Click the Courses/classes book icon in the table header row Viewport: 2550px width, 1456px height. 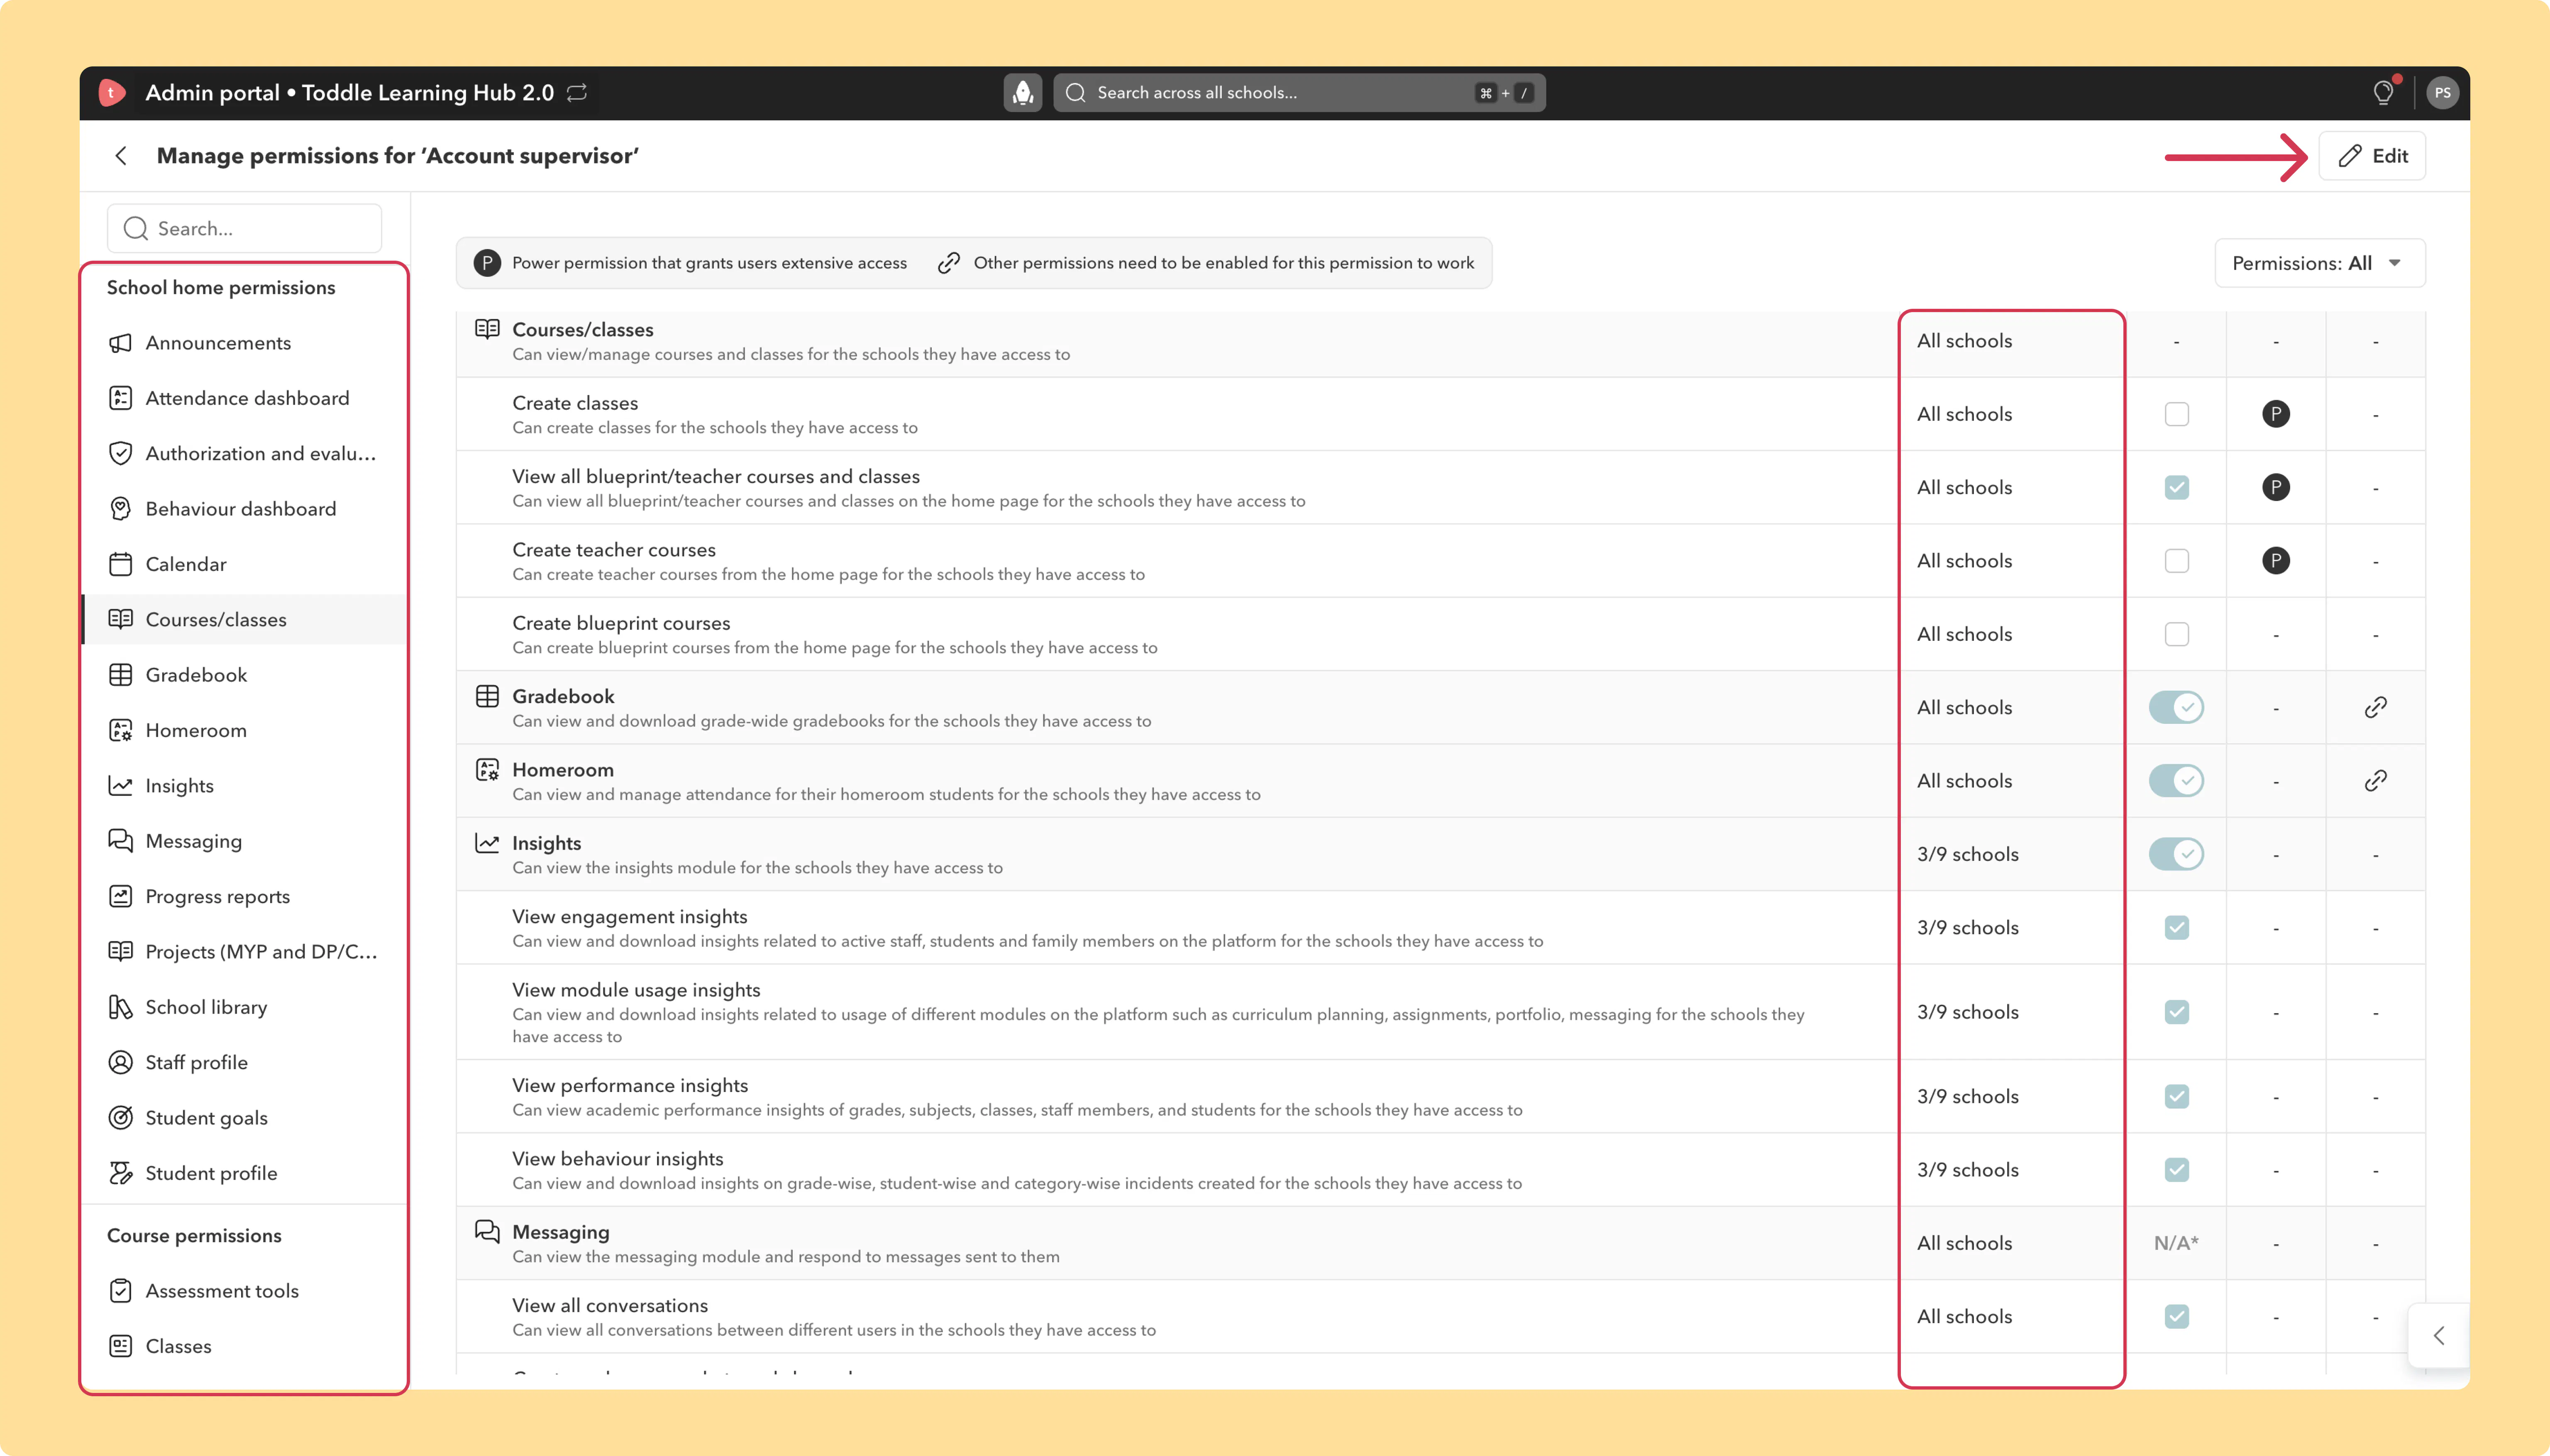pos(487,330)
